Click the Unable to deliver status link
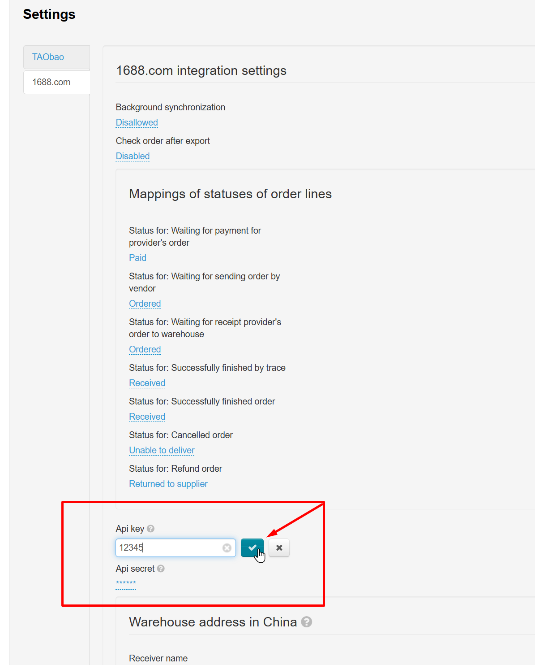The height and width of the screenshot is (665, 535). pyautogui.click(x=162, y=450)
